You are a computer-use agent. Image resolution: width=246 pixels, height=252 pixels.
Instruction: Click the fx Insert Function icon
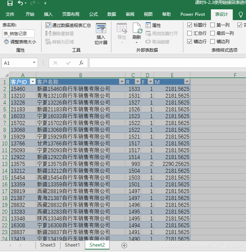pos(81,63)
